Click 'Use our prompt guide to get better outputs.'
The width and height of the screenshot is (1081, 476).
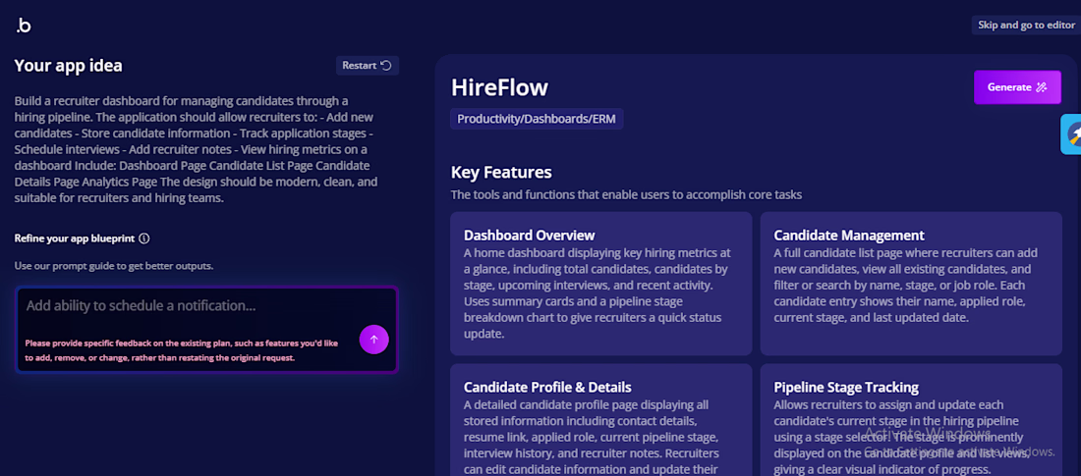[114, 266]
